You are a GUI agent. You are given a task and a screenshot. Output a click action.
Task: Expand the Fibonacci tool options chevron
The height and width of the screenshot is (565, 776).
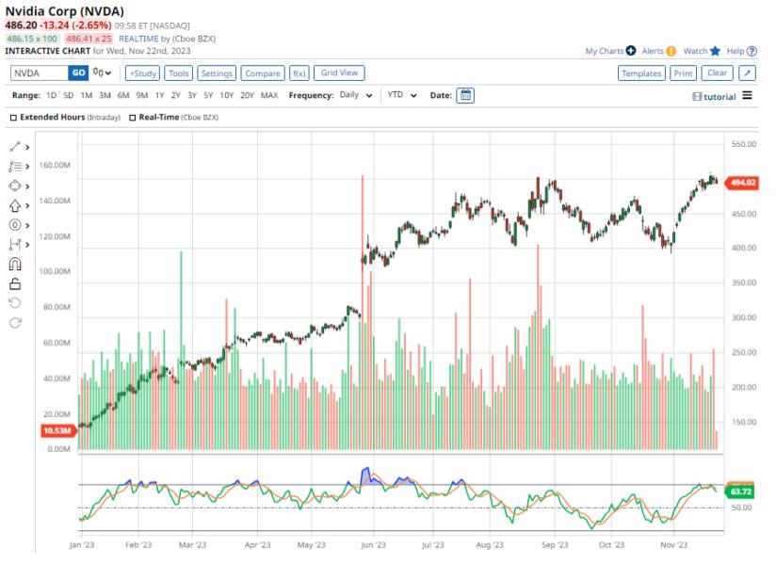click(27, 167)
